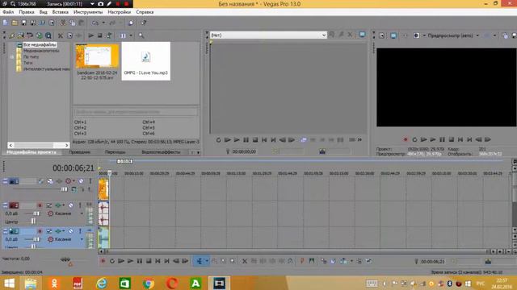Click the red Record button on timeline transport

[x=103, y=261]
